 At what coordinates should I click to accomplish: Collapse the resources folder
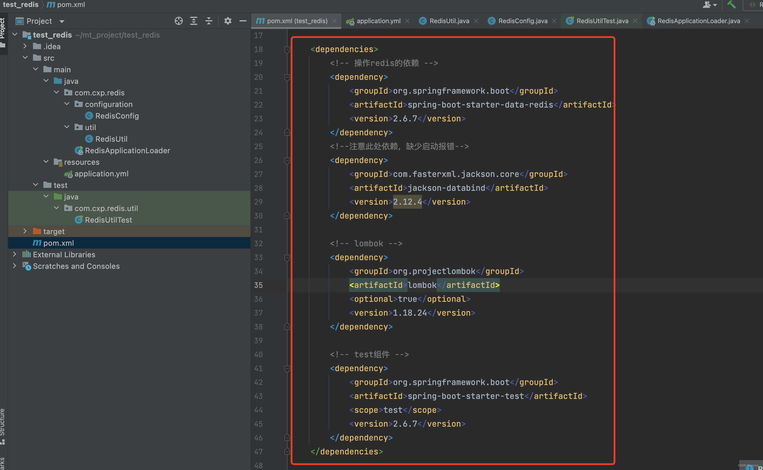point(46,162)
